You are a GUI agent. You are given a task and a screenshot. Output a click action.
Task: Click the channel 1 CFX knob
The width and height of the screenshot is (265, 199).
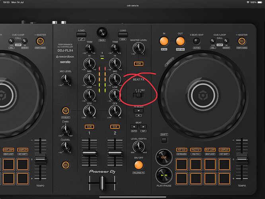[x=89, y=111]
